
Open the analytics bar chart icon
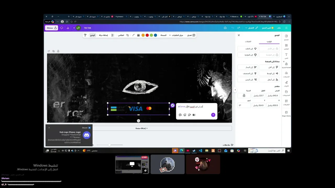tap(68, 28)
